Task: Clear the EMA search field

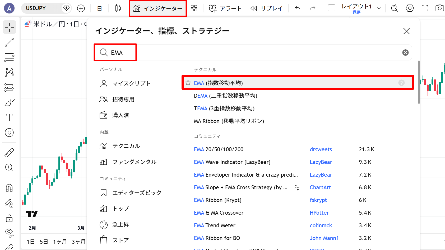Action: tap(405, 52)
